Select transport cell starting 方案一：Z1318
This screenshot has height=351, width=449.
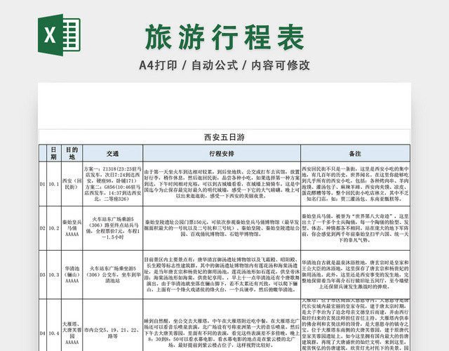(112, 184)
